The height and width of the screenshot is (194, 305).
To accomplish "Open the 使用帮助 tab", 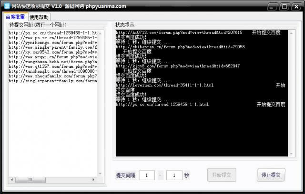I will coord(39,17).
